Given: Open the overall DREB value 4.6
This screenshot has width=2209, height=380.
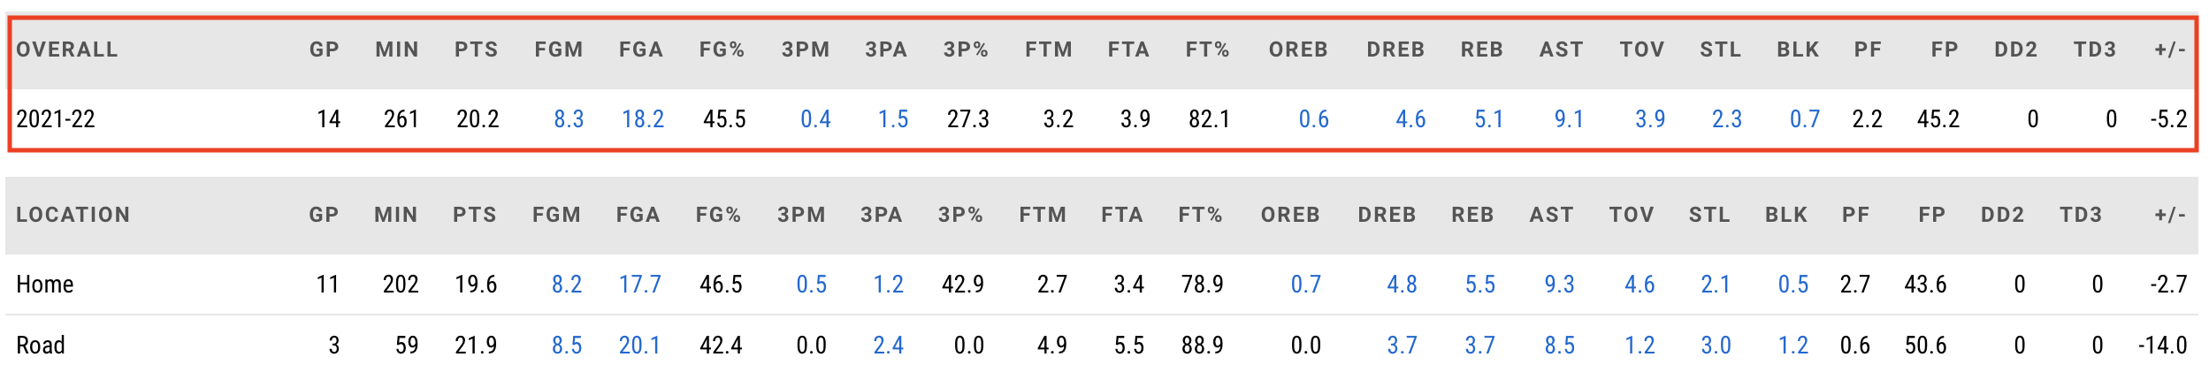Looking at the screenshot, I should (1410, 119).
